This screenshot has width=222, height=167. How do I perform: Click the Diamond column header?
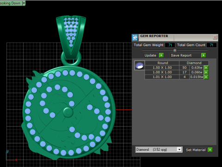194,63
